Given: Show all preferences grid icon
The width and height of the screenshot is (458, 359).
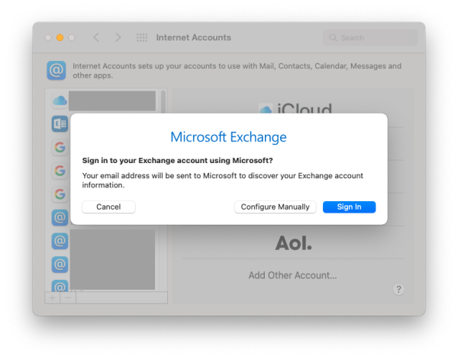Looking at the screenshot, I should click(x=142, y=37).
